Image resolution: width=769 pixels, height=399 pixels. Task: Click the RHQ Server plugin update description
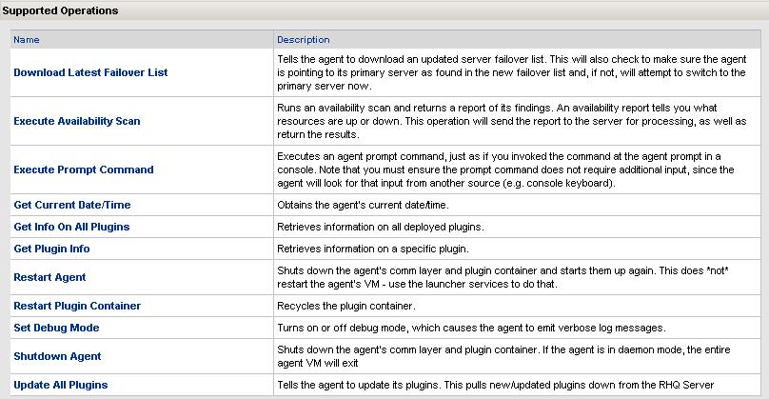pyautogui.click(x=495, y=385)
